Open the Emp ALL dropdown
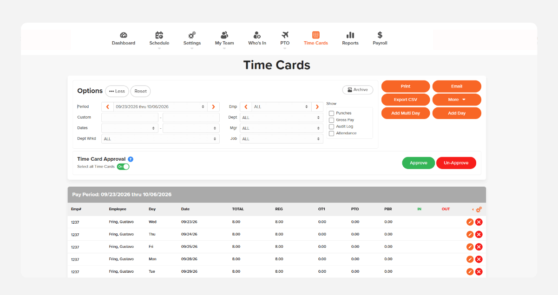The image size is (558, 295). point(282,107)
